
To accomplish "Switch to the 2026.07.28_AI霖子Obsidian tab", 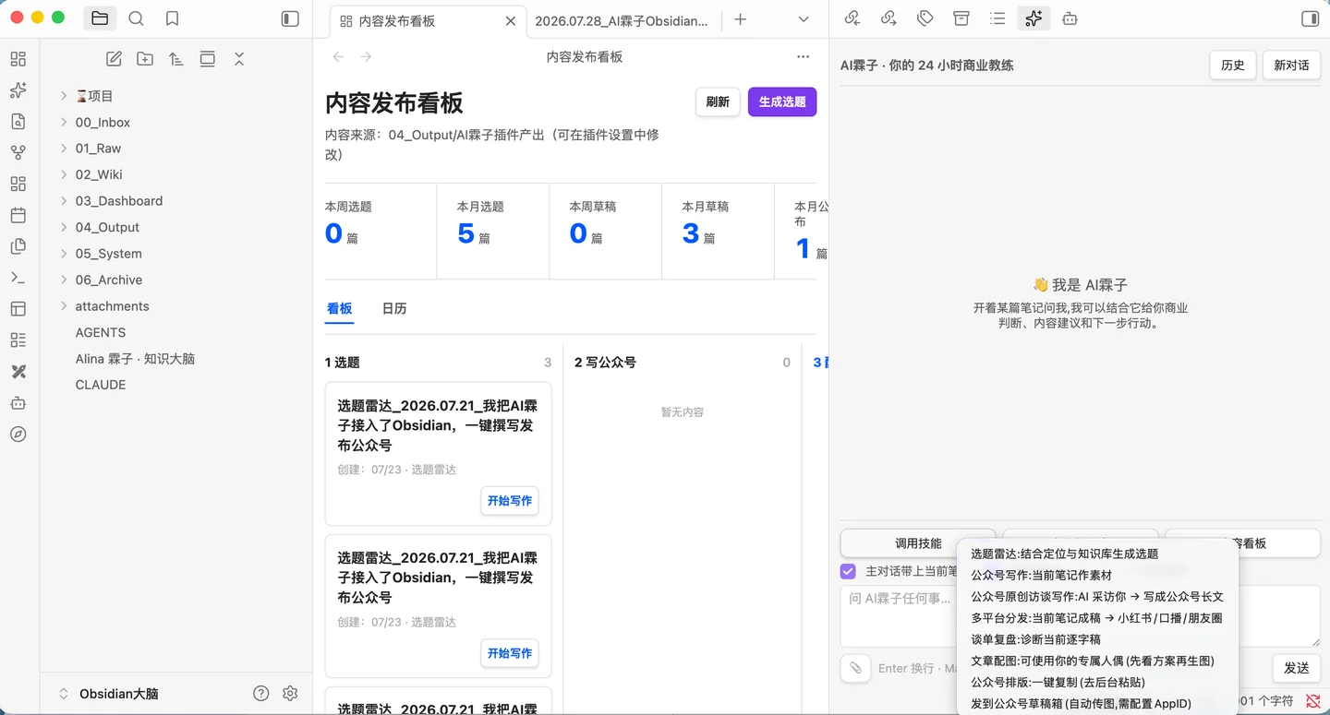I will 622,20.
